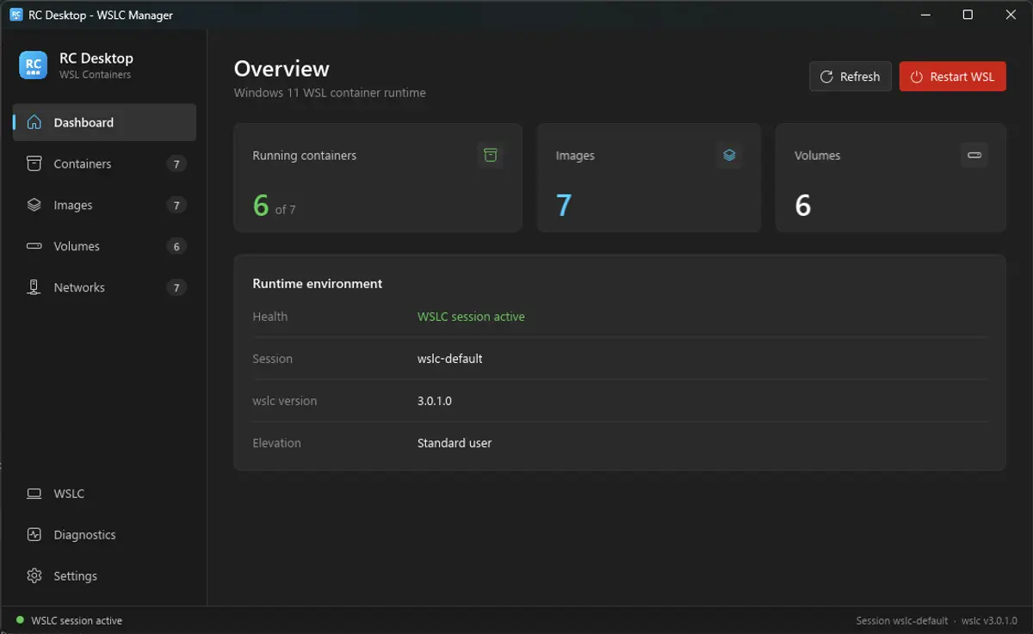Click the Diagnostics pulse icon
Viewport: 1033px width, 634px height.
pos(34,534)
